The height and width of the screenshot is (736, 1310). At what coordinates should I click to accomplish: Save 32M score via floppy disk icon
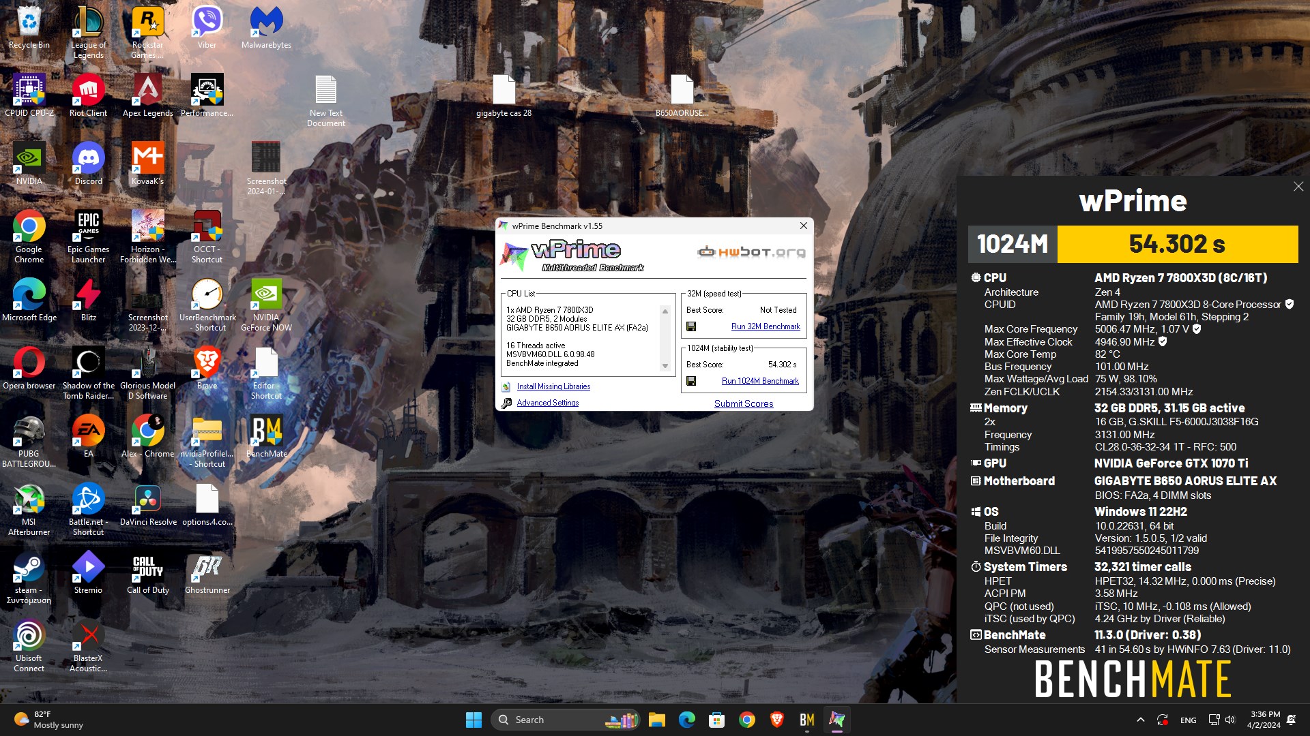[x=691, y=326]
